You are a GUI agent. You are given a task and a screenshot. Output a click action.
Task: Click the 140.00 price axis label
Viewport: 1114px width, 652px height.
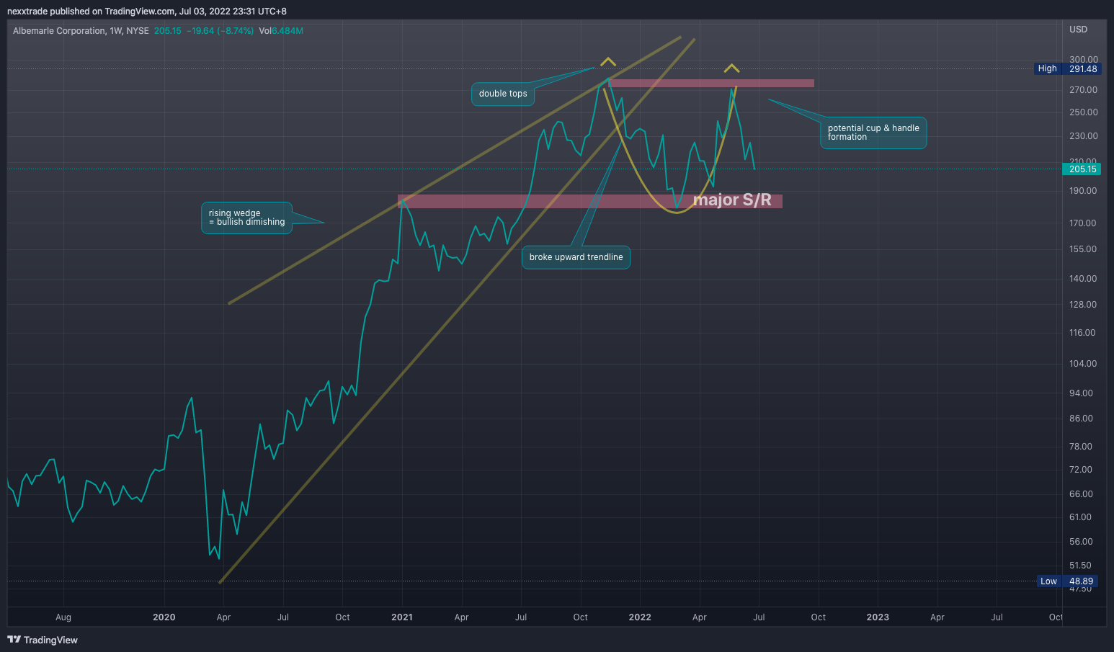click(x=1083, y=279)
